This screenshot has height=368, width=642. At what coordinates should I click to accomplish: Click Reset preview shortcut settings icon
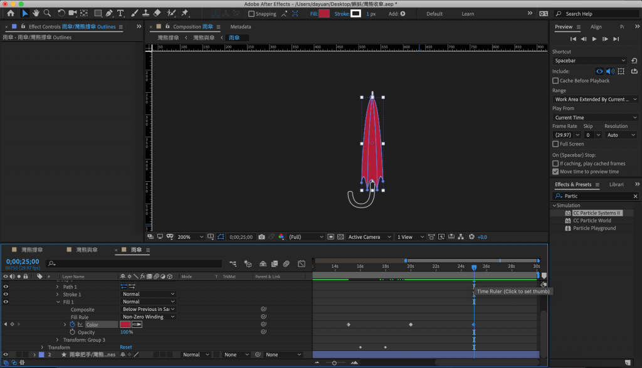click(634, 61)
